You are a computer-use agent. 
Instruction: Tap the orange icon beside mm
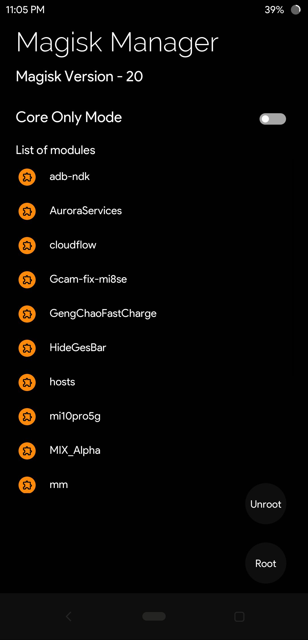pos(27,485)
